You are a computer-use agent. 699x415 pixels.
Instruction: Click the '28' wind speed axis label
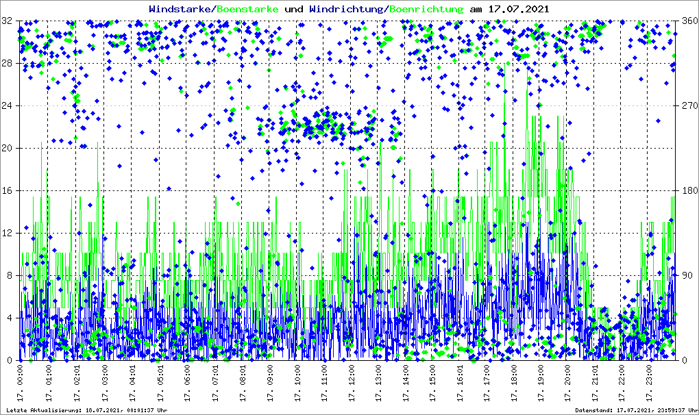click(6, 63)
